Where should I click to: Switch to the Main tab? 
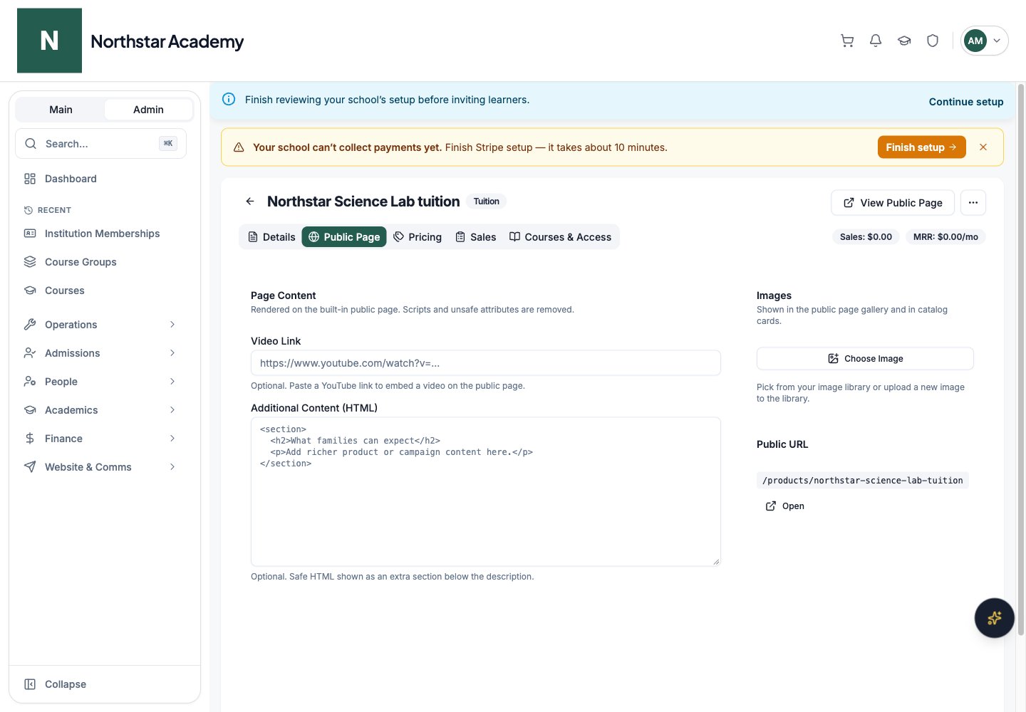pyautogui.click(x=61, y=110)
